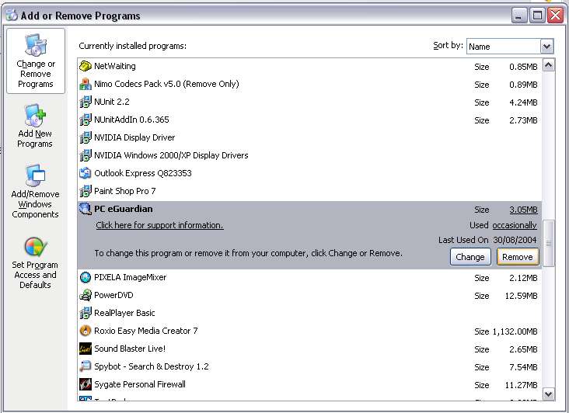Select the Sound Blaster Live! icon
The height and width of the screenshot is (413, 569).
(86, 349)
